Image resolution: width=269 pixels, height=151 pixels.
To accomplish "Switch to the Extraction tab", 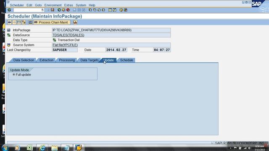I will 47,60.
